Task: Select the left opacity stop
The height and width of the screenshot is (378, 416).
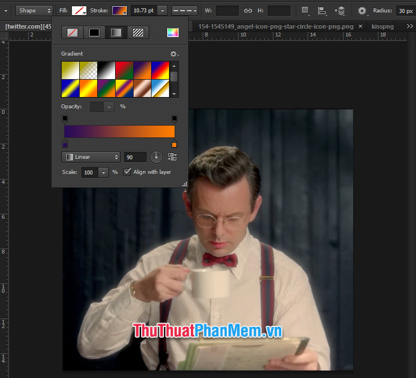Action: (65, 118)
